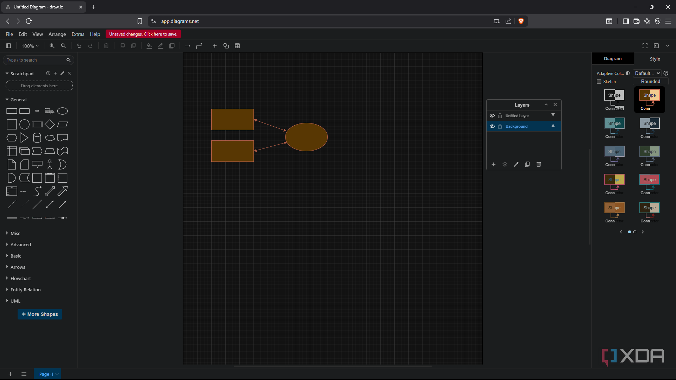Click the shadow toolbar icon
The width and height of the screenshot is (676, 380).
(172, 46)
